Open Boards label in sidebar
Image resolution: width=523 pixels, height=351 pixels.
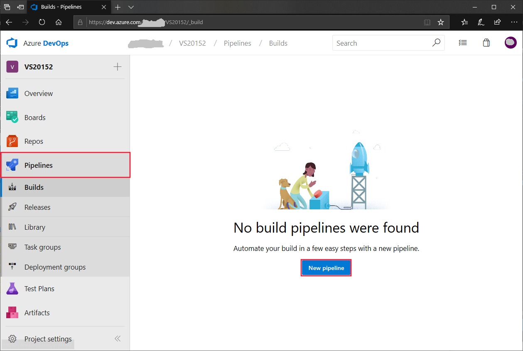(35, 118)
